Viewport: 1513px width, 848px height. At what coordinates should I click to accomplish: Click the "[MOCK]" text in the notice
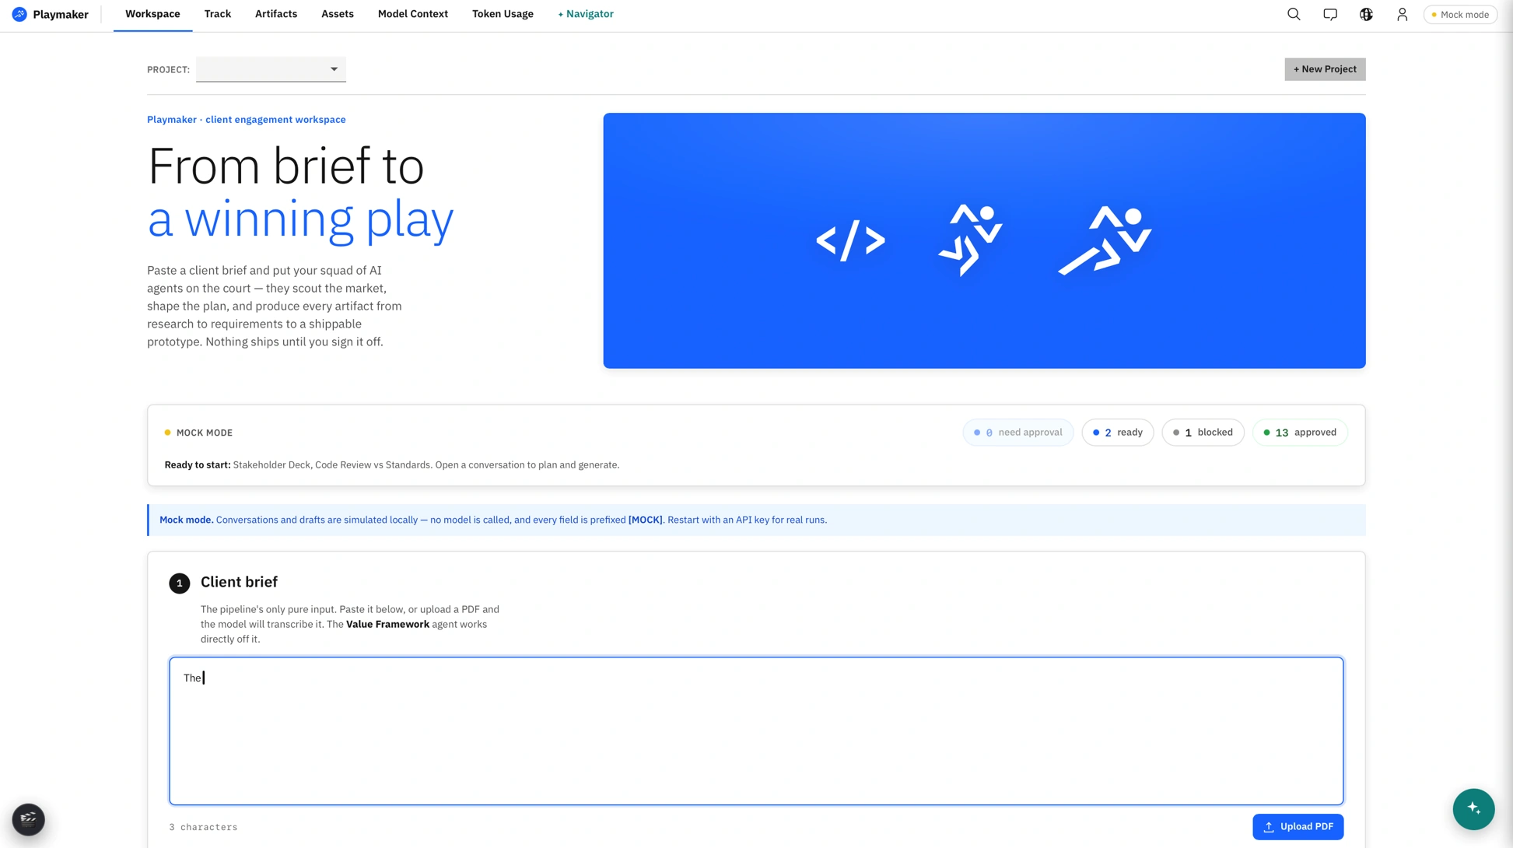(x=646, y=520)
